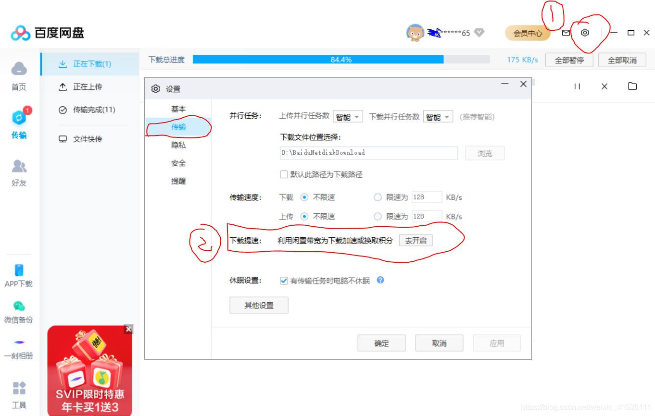Image resolution: width=655 pixels, height=416 pixels.
Task: Open 其他设置 button
Action: pyautogui.click(x=259, y=305)
